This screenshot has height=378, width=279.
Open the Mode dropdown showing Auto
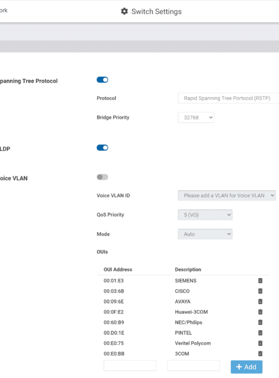(205, 234)
